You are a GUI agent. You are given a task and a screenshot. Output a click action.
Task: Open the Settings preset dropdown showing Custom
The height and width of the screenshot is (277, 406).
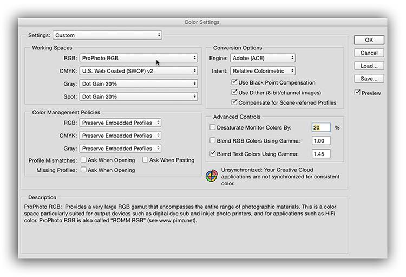(108, 35)
